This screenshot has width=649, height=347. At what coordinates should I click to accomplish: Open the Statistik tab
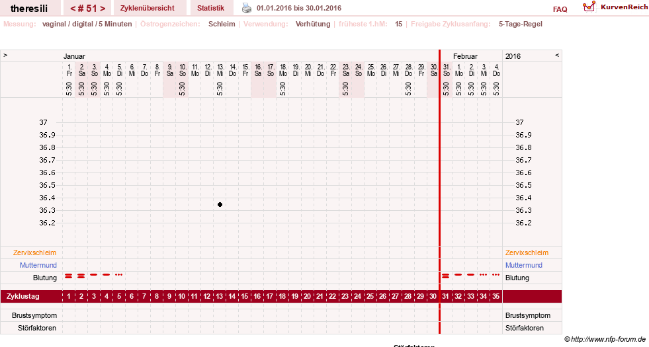tap(210, 8)
